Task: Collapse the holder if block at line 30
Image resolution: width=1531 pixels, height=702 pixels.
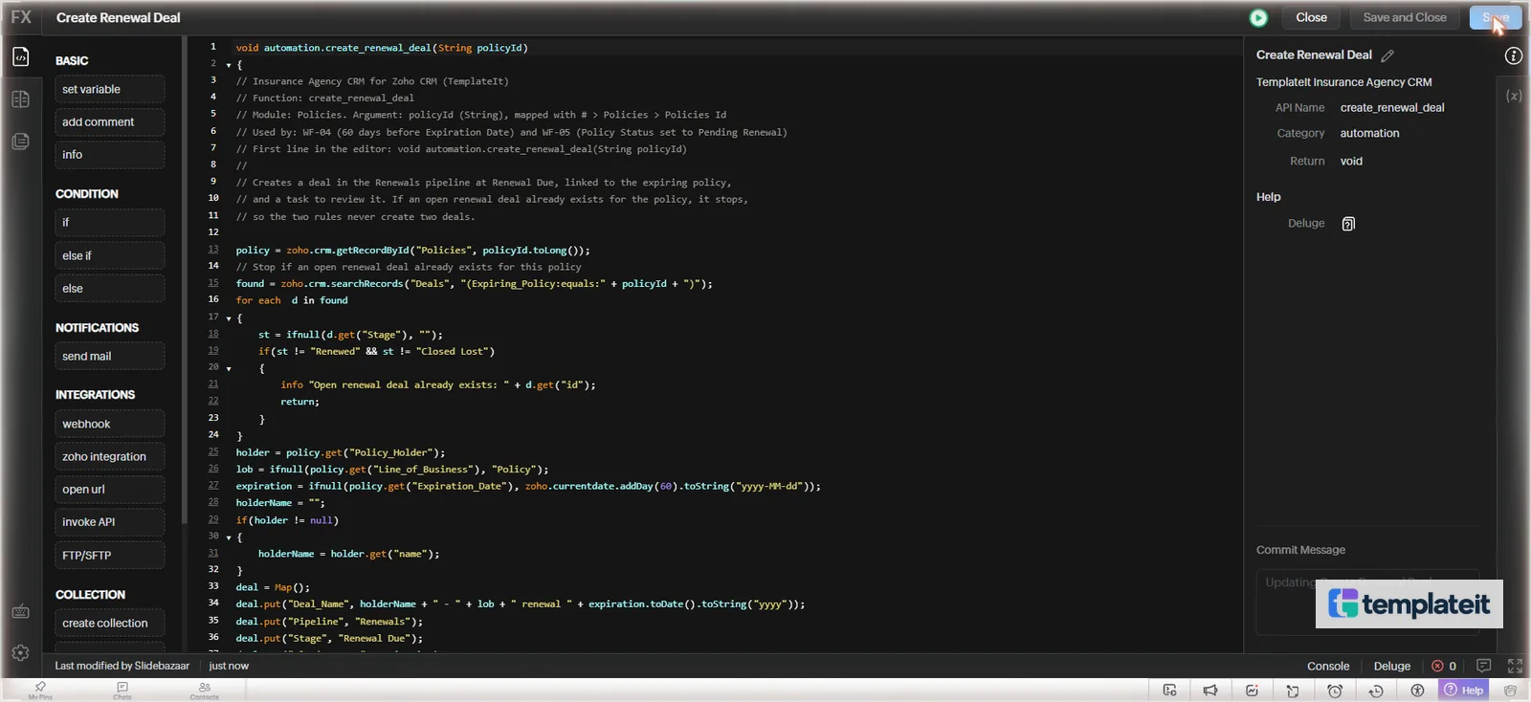Action: [x=229, y=537]
